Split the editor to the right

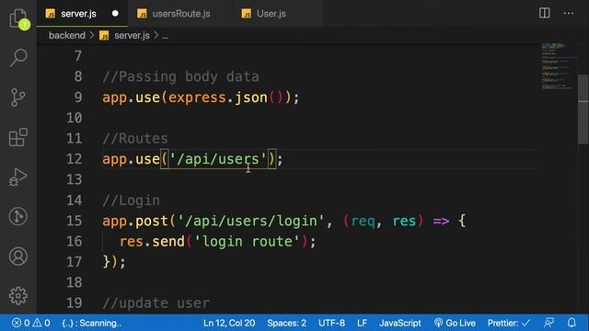pyautogui.click(x=544, y=14)
